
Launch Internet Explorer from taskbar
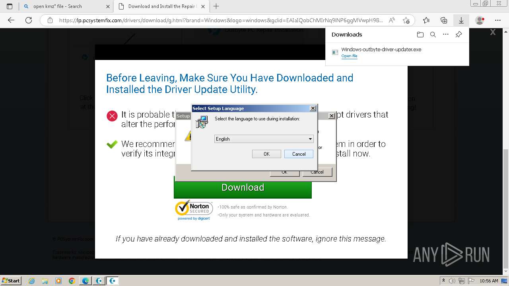[31, 281]
